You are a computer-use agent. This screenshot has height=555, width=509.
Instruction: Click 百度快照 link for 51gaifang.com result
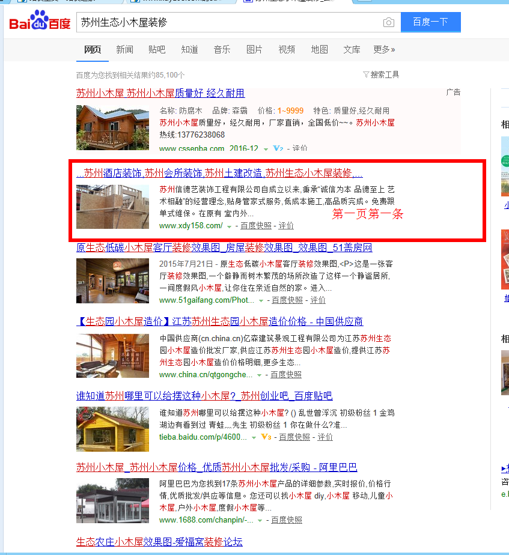point(287,300)
